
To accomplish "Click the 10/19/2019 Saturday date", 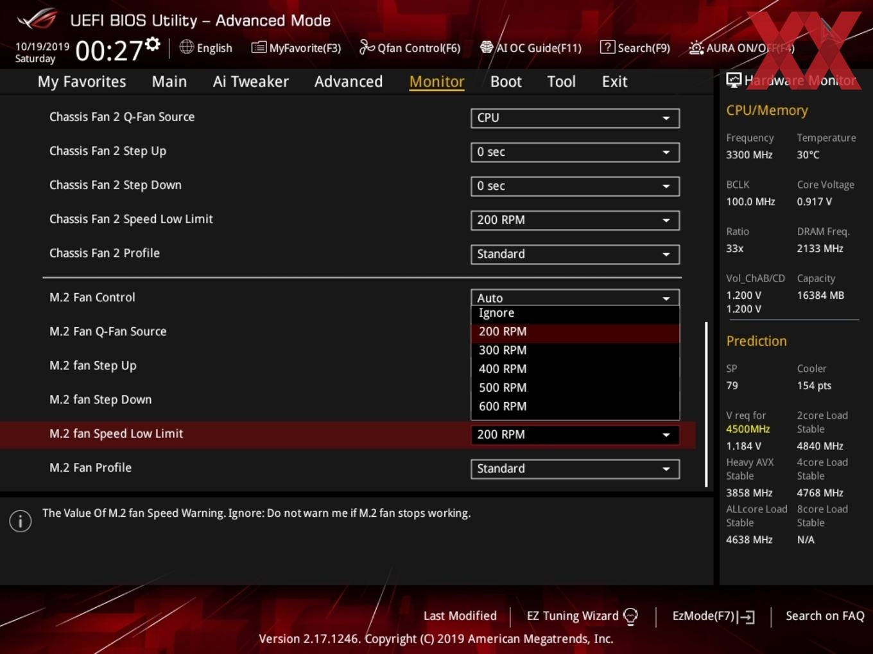I will 42,53.
